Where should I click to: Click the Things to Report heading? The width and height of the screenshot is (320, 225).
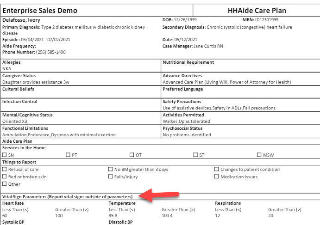[x=19, y=162]
